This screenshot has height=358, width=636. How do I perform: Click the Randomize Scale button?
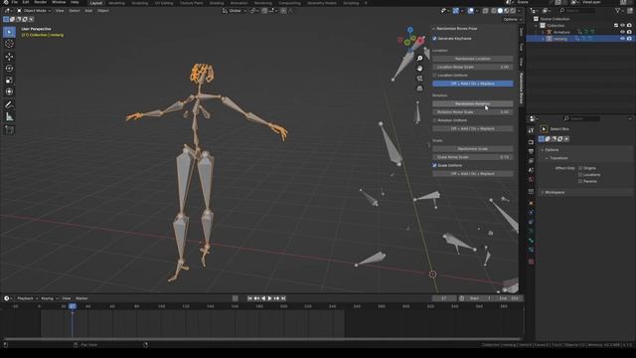click(473, 149)
